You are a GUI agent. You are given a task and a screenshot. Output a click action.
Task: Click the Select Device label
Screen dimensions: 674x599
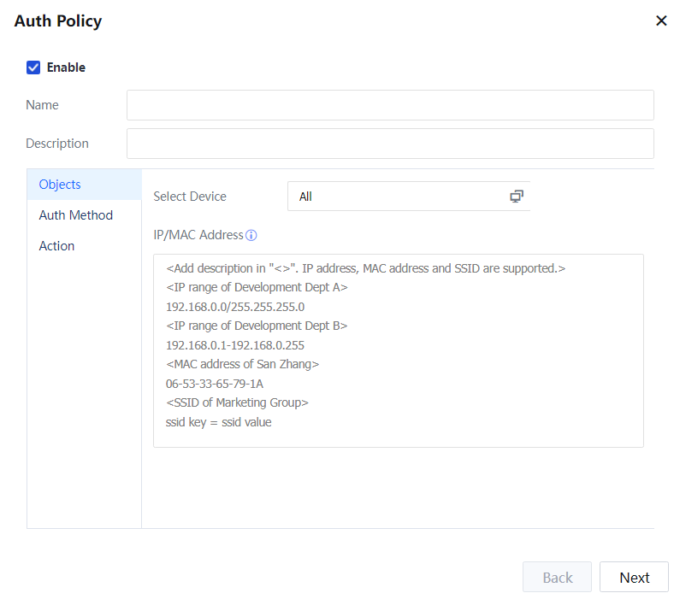click(x=190, y=197)
